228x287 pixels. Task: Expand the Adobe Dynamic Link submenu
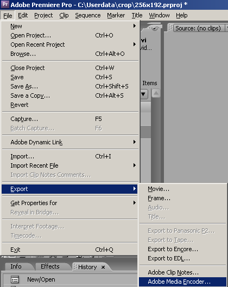(135, 142)
